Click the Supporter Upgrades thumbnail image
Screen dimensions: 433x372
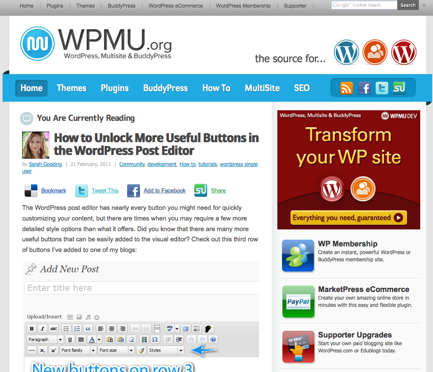pyautogui.click(x=298, y=346)
